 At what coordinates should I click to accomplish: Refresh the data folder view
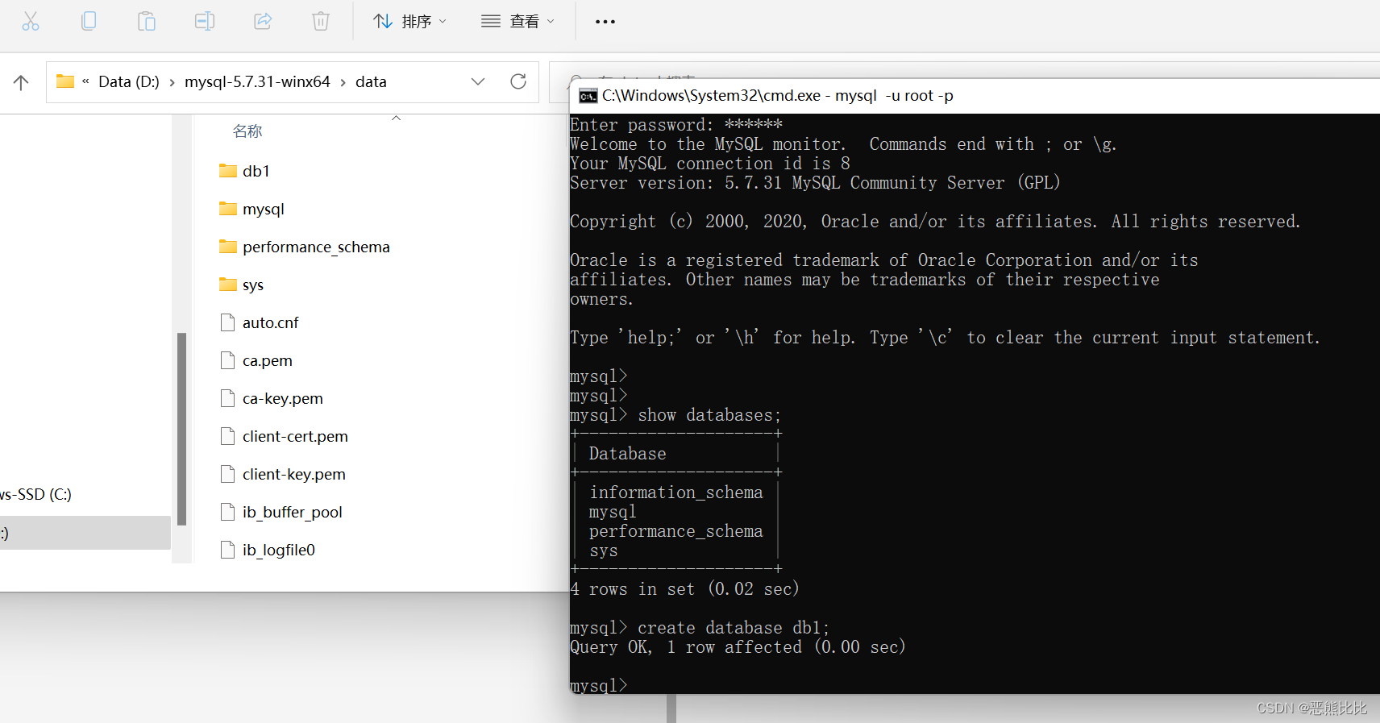(518, 81)
